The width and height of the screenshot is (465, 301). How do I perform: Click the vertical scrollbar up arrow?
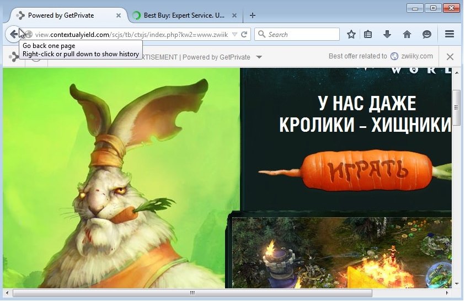click(457, 72)
